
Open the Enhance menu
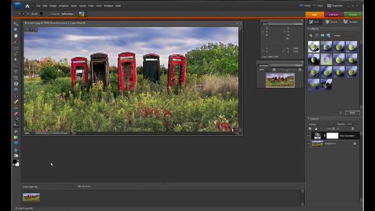pyautogui.click(x=64, y=6)
